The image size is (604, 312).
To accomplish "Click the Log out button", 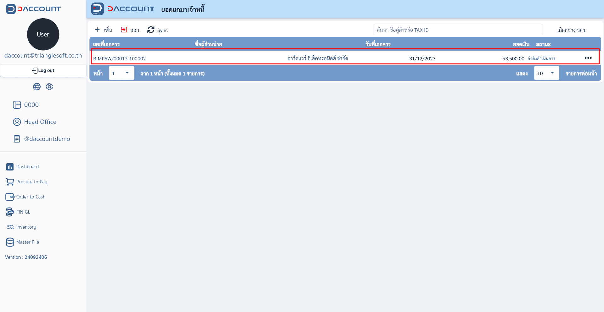I will (x=43, y=70).
